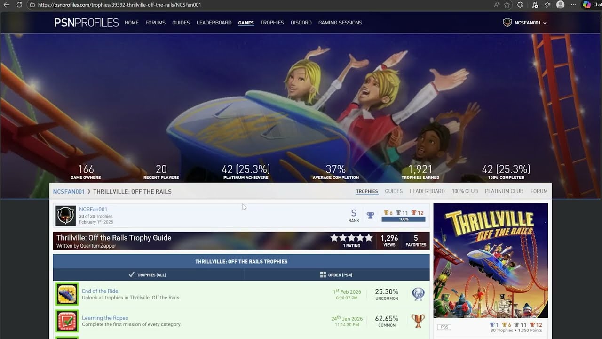Open the Thrillville: Off the Rails Trophy Guide
Screen dimensions: 602x339
(x=114, y=238)
